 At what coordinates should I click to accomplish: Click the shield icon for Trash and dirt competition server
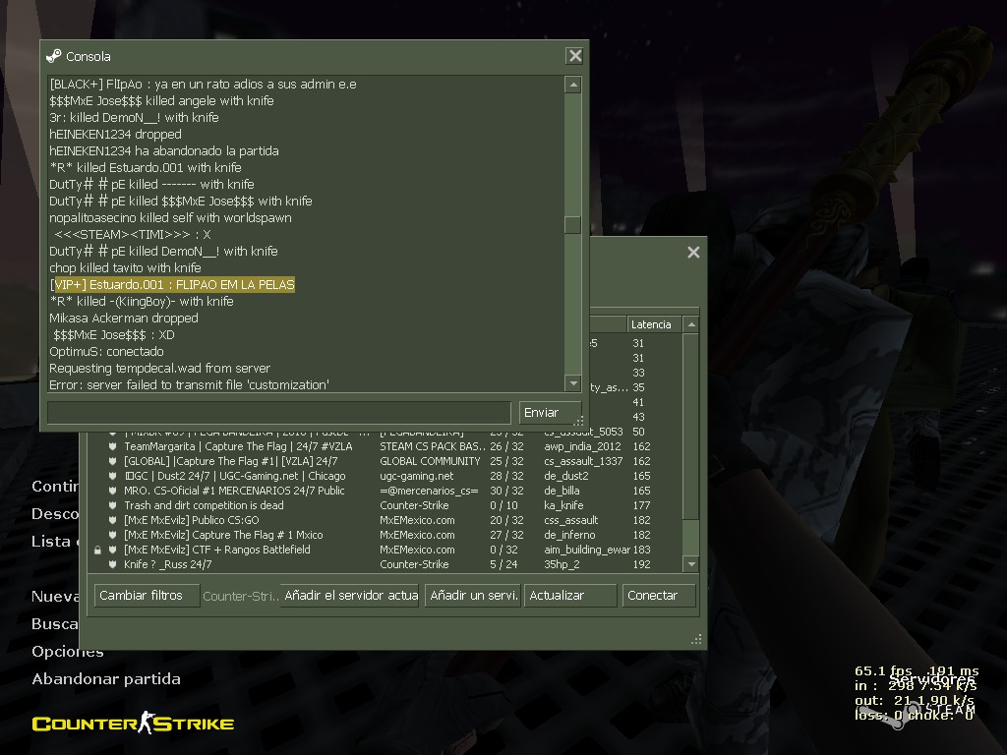tap(112, 505)
